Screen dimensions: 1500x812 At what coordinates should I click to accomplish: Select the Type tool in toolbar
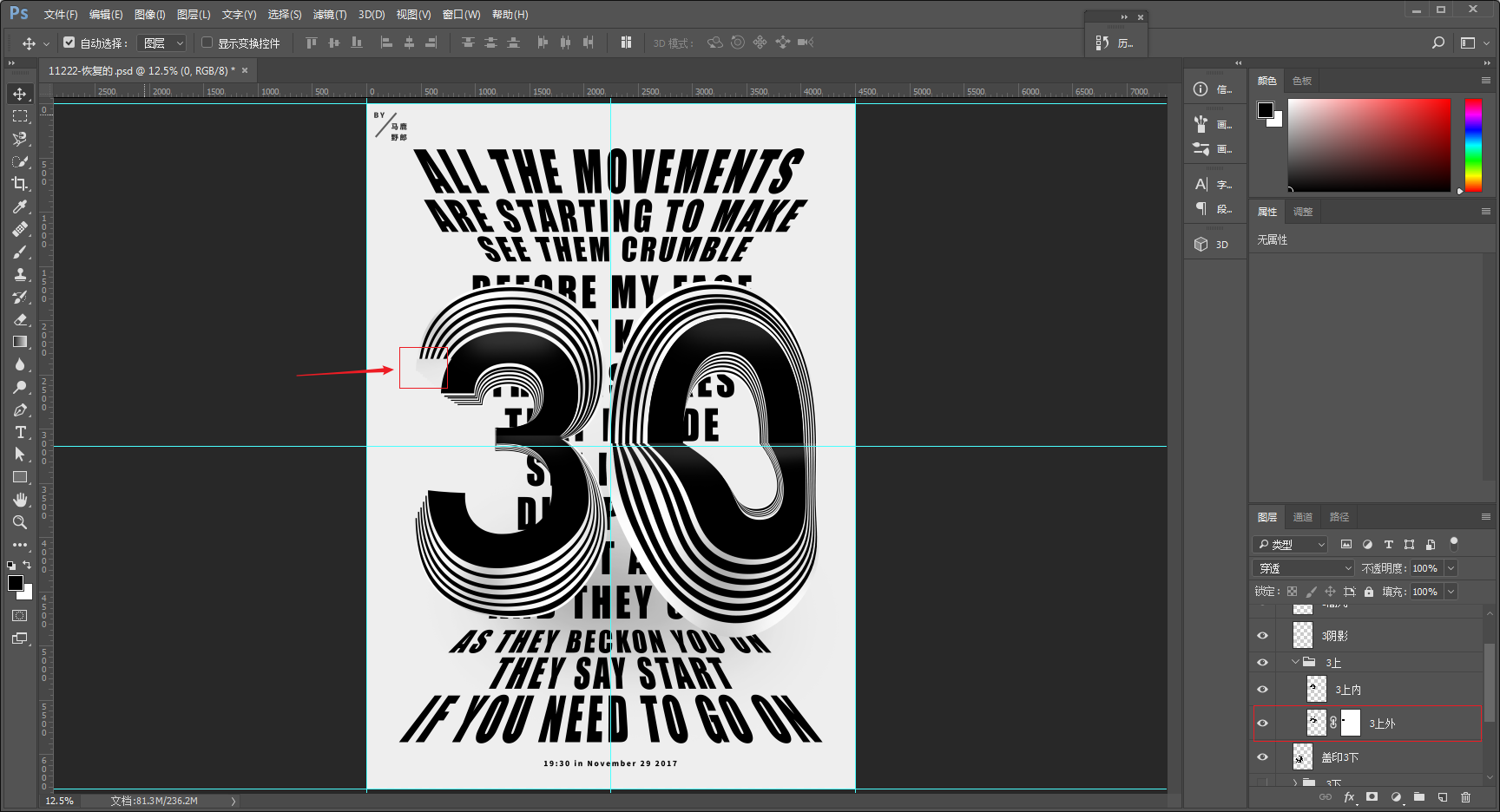[19, 432]
